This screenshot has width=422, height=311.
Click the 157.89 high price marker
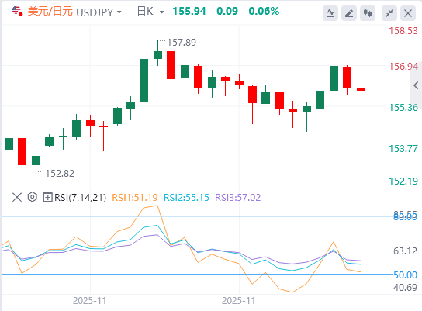182,42
